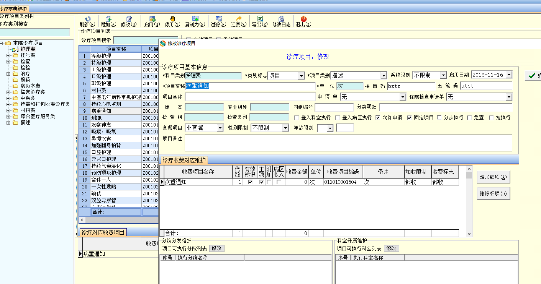Open the 系统限制 dropdown
Viewport: 541px width, 284px height.
[x=443, y=75]
